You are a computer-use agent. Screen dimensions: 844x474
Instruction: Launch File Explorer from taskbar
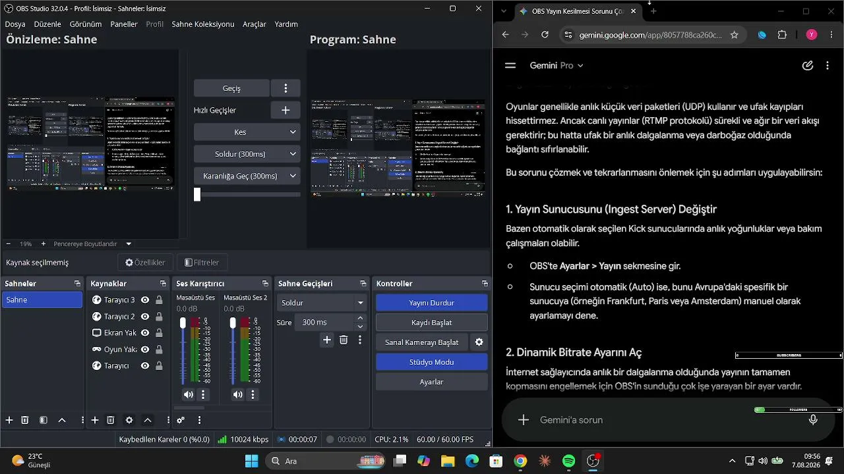448,461
